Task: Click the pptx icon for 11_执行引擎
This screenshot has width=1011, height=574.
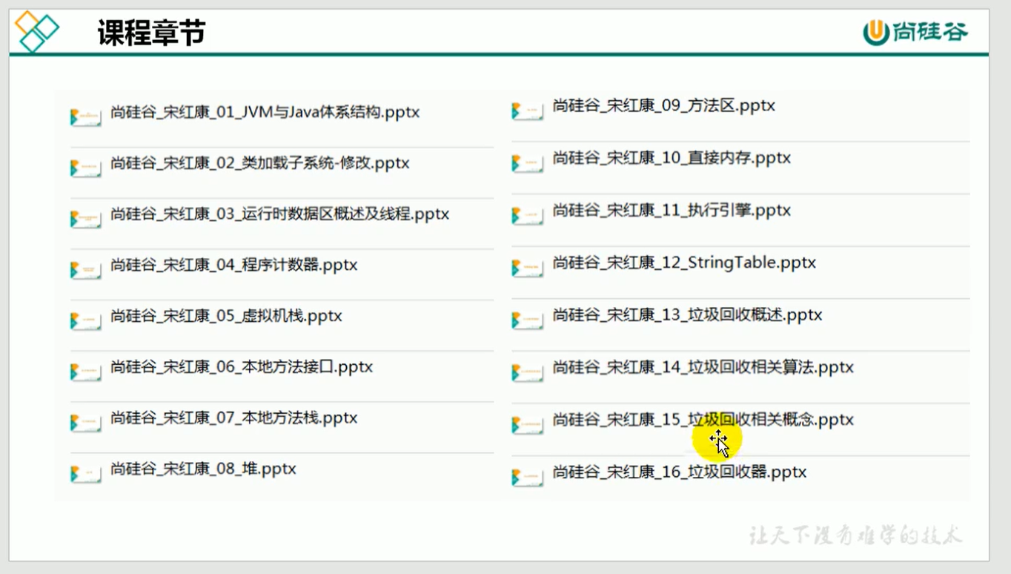Action: click(528, 215)
